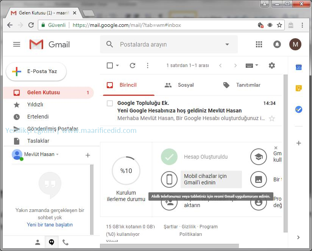Click the mail list vertical scrollbar
This screenshot has height=251, width=312.
285,153
